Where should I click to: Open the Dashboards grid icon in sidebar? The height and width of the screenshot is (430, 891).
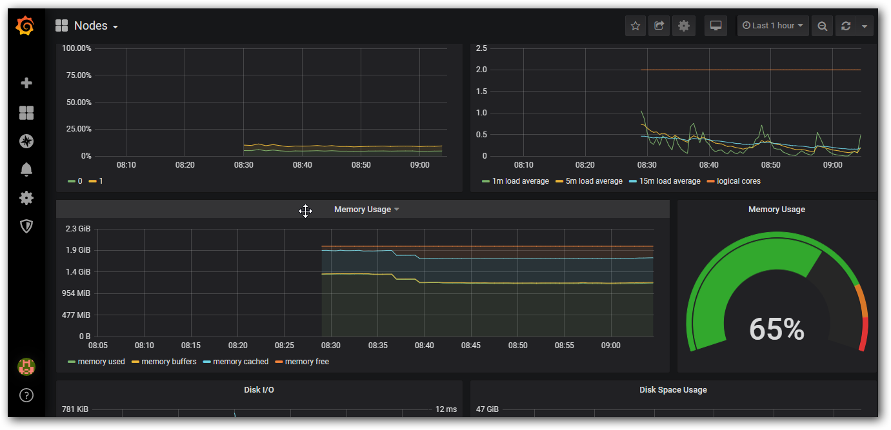[26, 113]
